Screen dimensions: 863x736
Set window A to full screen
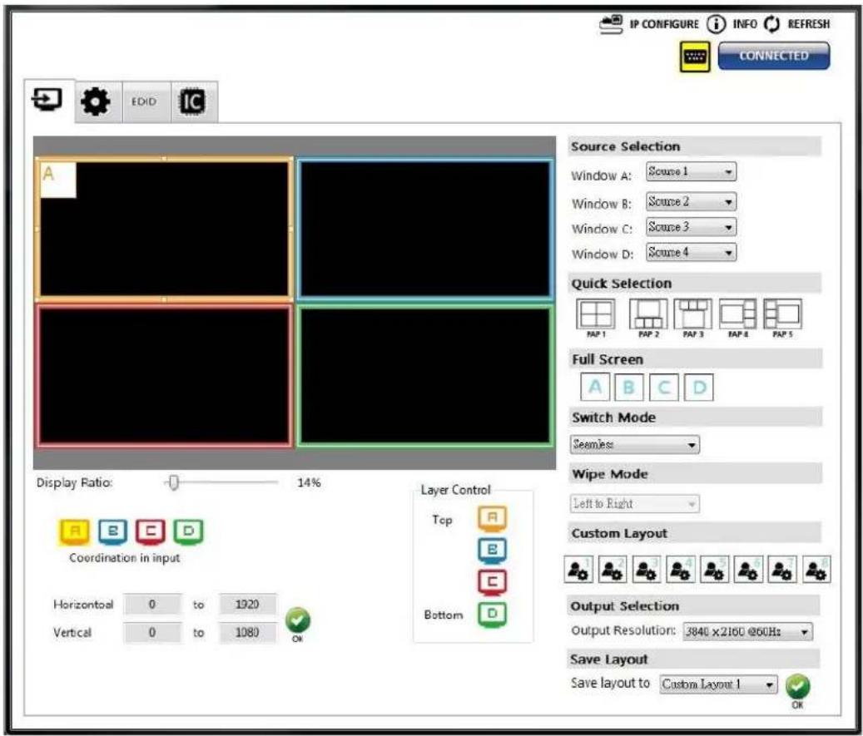595,388
